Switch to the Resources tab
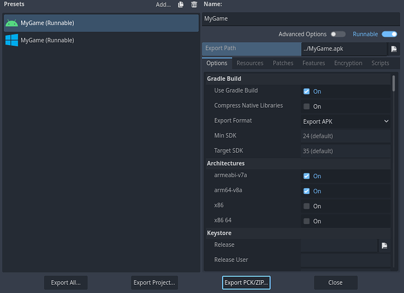Screen dimensions: 404x293 [250, 63]
